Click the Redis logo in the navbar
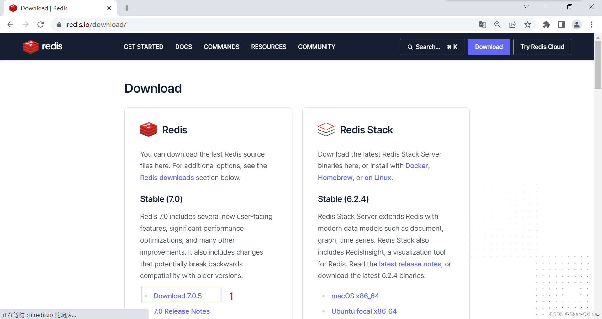Screen dimensions: 602x319 [x=43, y=47]
